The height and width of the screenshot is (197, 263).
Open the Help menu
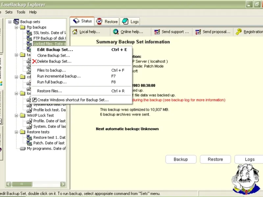click(33, 12)
